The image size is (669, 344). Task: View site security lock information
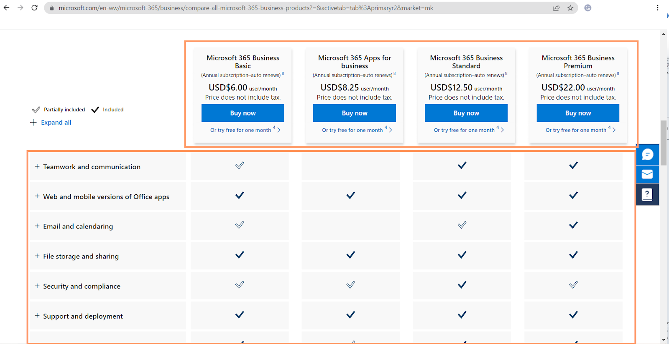tap(52, 8)
